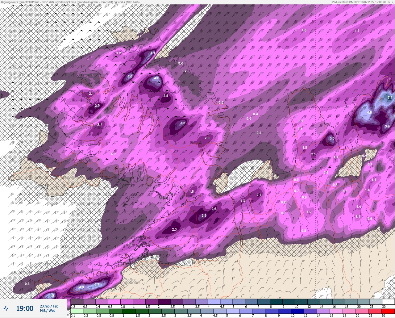Click the 'Mið./ Wed' weekday text
The image size is (395, 318).
(x=48, y=311)
